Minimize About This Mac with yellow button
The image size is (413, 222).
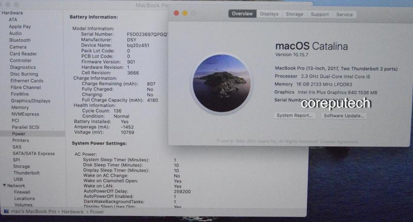[x=185, y=13]
